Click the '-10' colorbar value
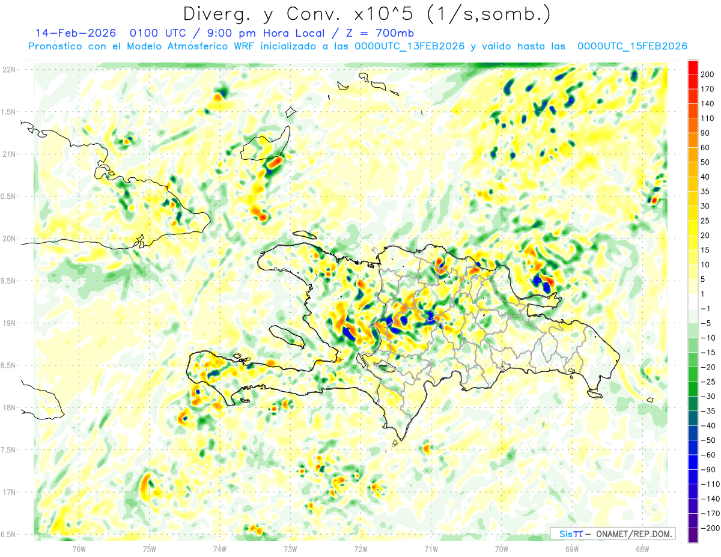The width and height of the screenshot is (721, 557). click(708, 338)
